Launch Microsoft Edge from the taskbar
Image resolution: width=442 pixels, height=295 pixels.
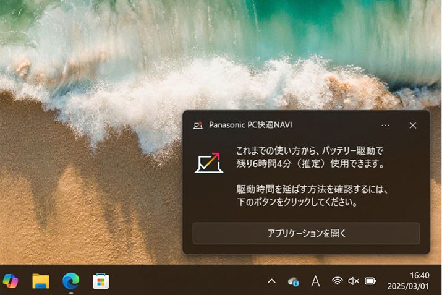pyautogui.click(x=70, y=281)
